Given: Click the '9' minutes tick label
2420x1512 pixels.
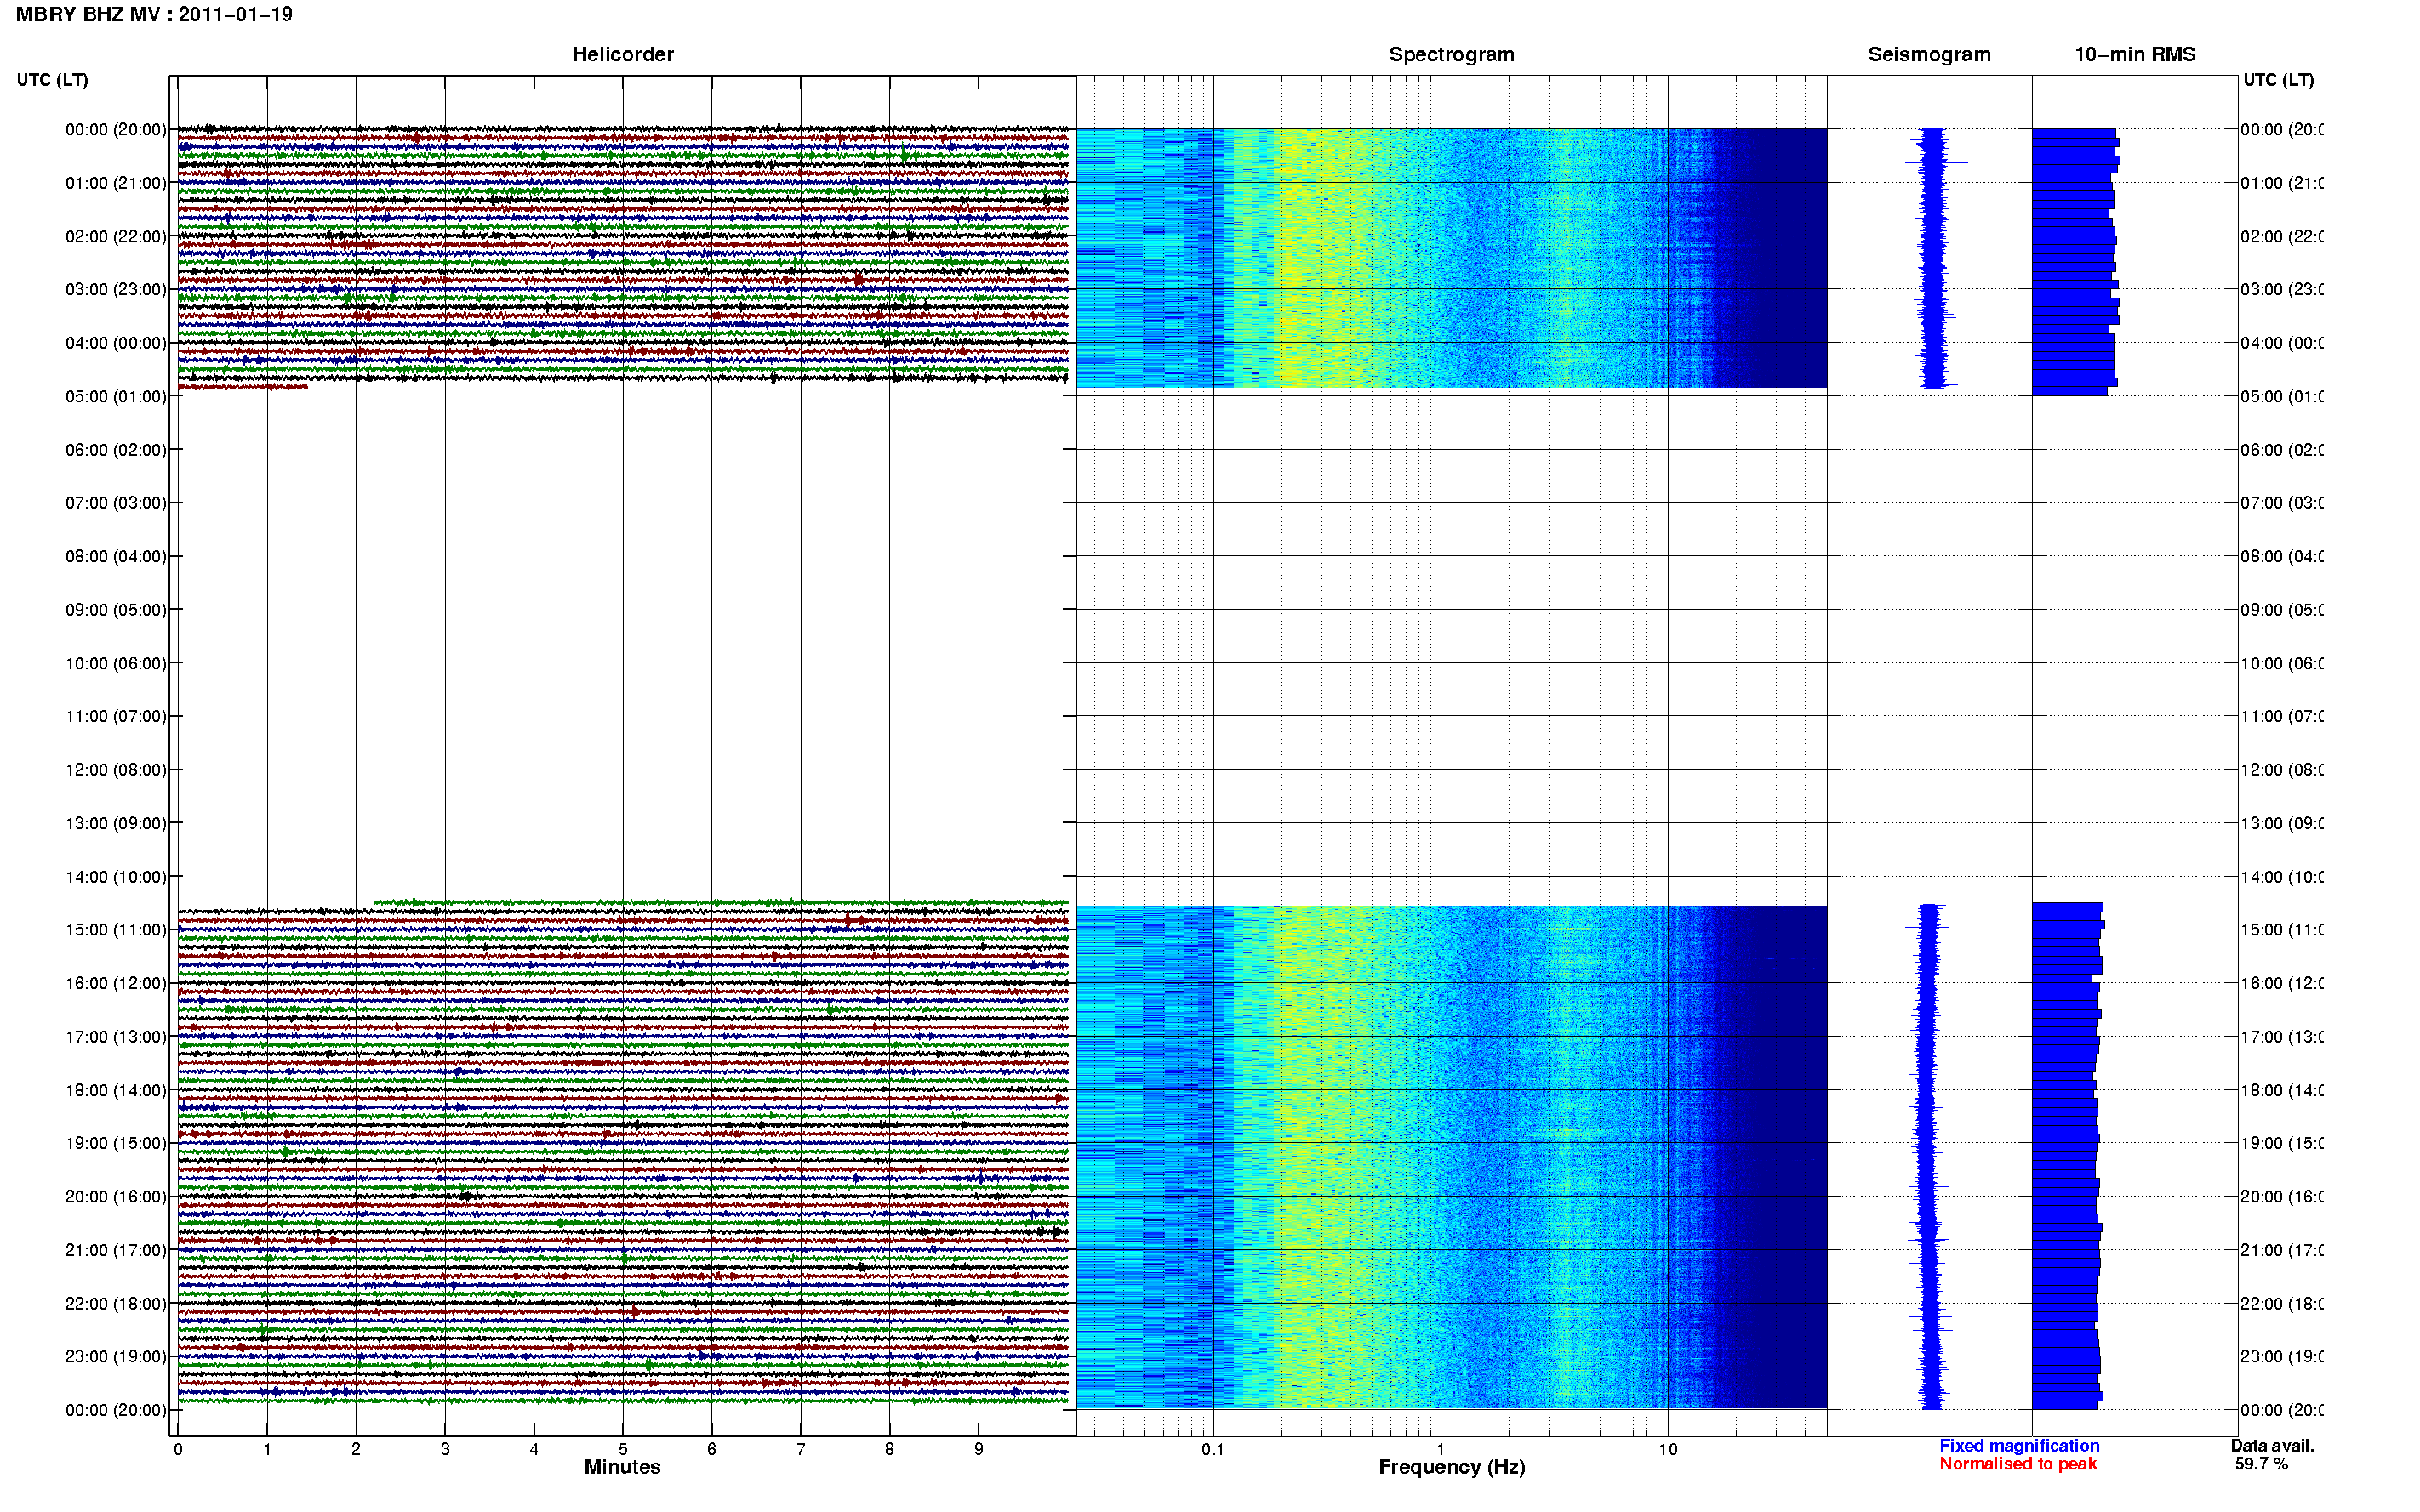Looking at the screenshot, I should (979, 1449).
